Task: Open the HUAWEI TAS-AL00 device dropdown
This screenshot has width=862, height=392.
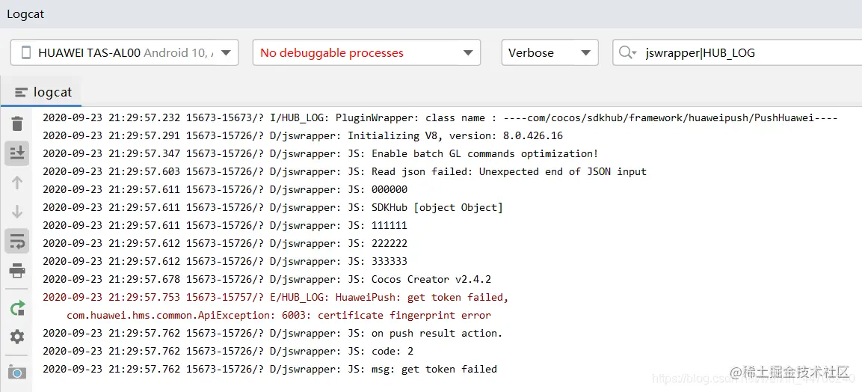Action: 124,53
